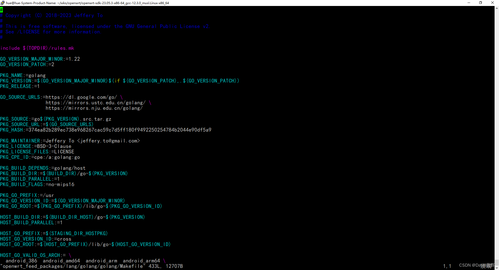Click the line starting with 'HOST_GO_ROOT:='
The width and height of the screenshot is (499, 270).
[x=85, y=245]
